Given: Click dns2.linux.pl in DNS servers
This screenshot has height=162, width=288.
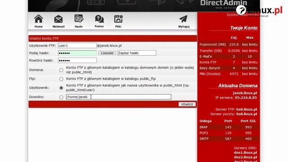Looking at the screenshot, I should pyautogui.click(x=245, y=157).
